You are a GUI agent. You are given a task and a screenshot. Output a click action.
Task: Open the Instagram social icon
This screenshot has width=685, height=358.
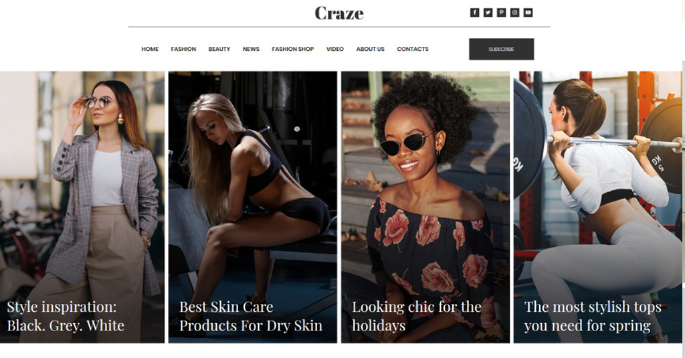point(514,13)
